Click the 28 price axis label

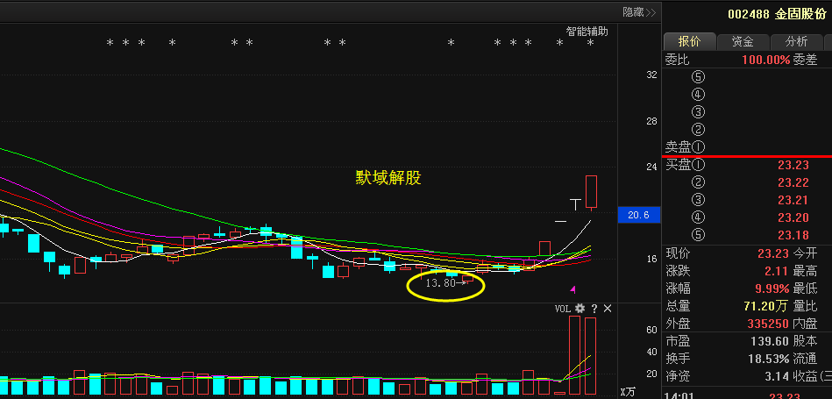click(651, 121)
